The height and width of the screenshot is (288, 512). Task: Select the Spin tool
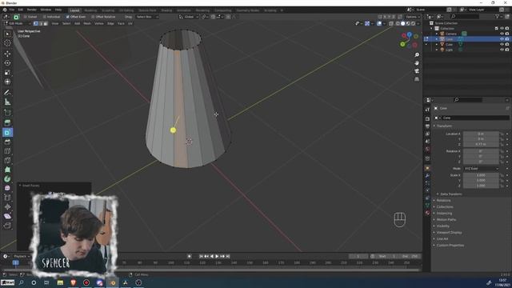[7, 179]
